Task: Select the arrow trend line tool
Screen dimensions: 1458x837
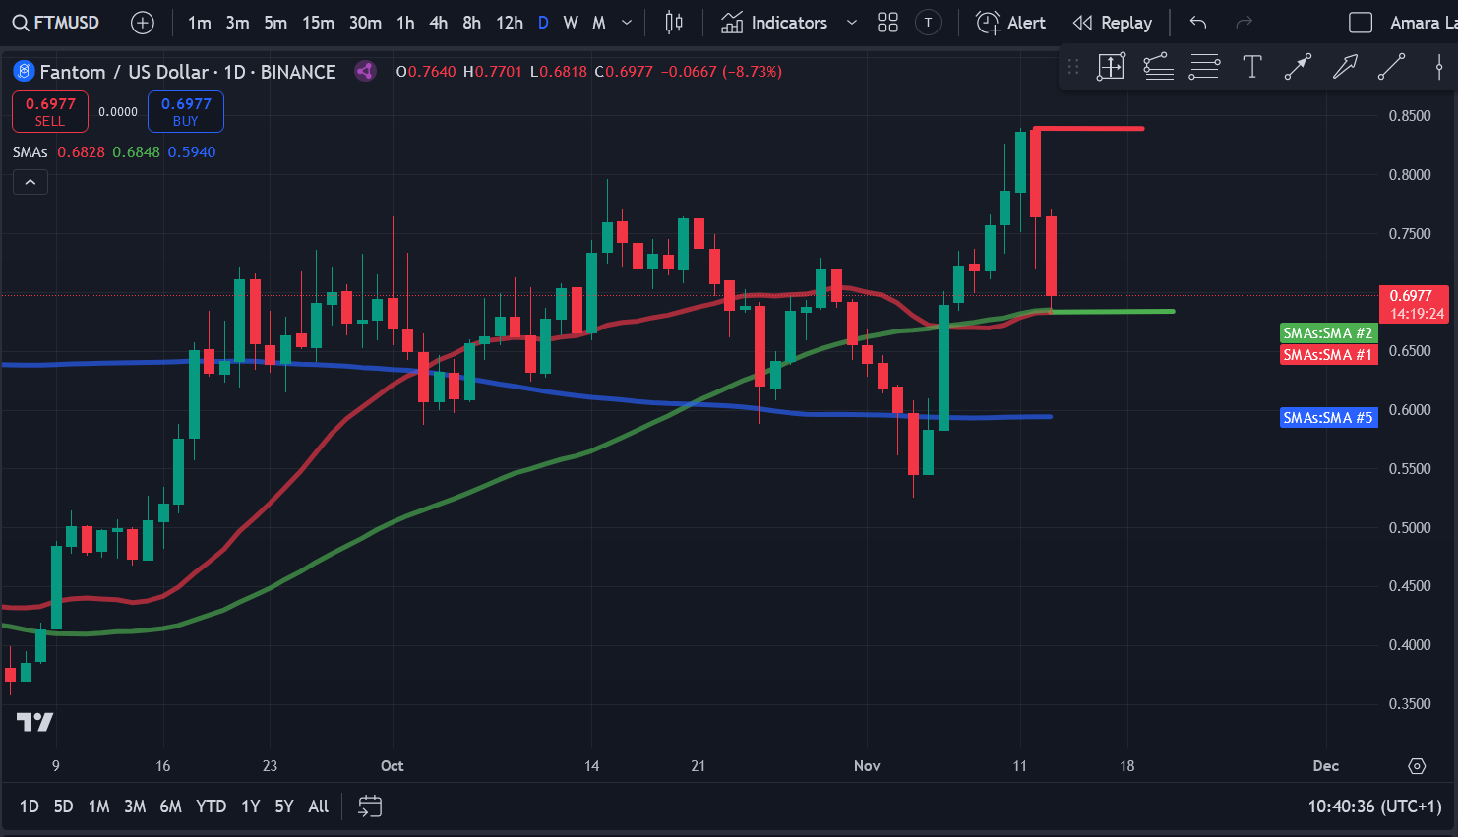Action: pos(1298,67)
